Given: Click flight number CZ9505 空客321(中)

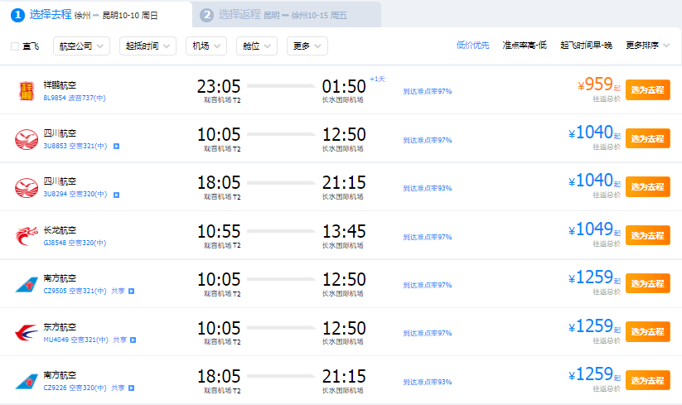Looking at the screenshot, I should click(75, 292).
